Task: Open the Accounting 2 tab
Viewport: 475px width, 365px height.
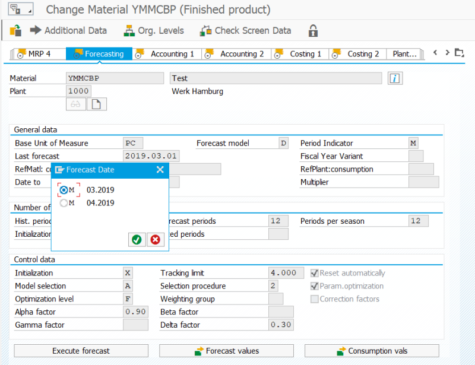Action: (236, 54)
